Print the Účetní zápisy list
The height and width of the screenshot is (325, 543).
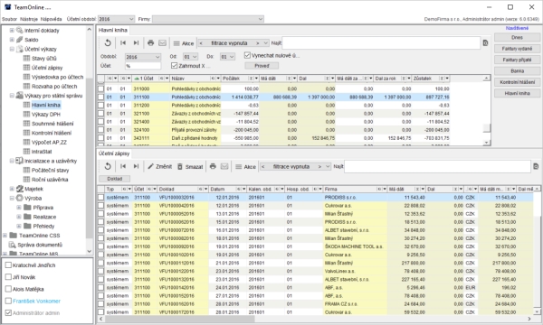coord(213,166)
